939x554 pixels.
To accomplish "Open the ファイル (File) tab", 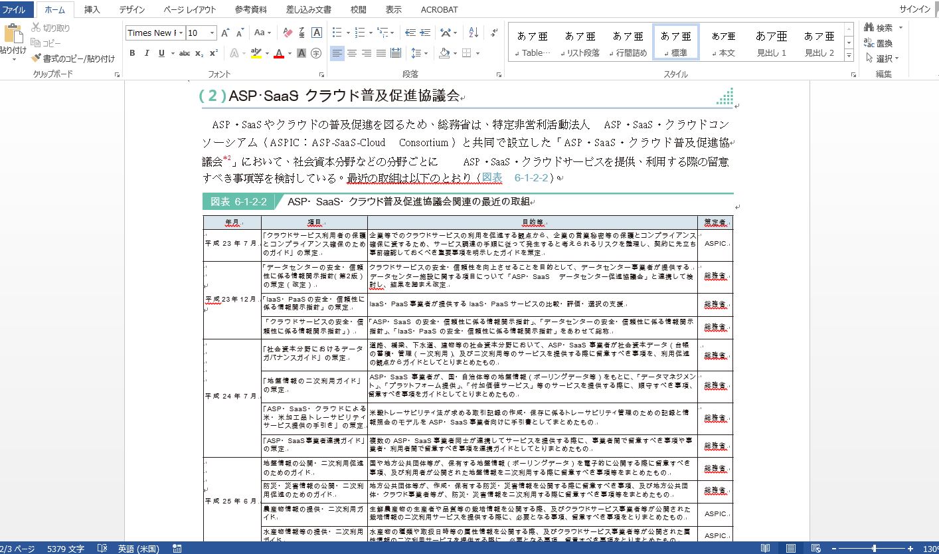I will (x=15, y=9).
